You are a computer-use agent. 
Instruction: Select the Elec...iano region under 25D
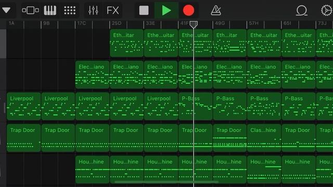(x=126, y=75)
